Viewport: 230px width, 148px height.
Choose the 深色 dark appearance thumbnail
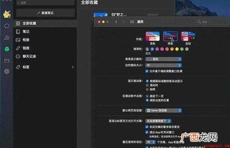170,36
